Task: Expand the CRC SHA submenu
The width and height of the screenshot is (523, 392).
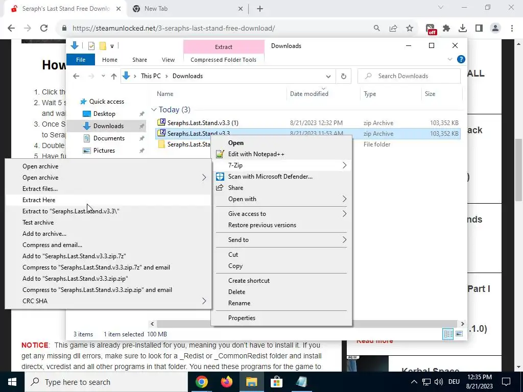Action: (108, 301)
